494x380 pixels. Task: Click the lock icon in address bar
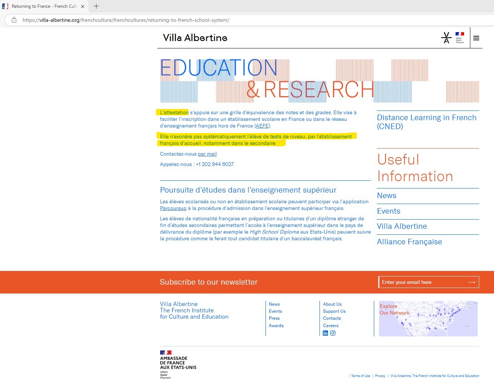point(14,20)
